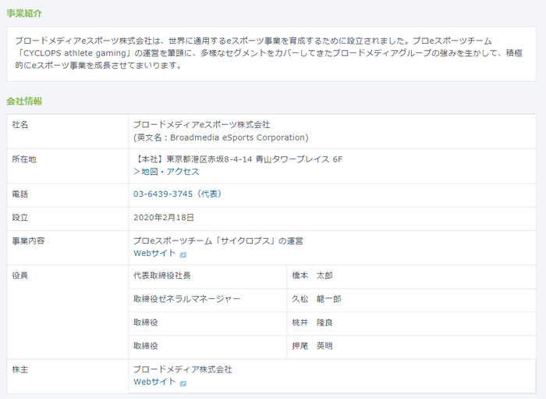Viewport: 546px width, 399px height.
Task: Click English name Broadmedia eSports Corporation text
Action: 238,137
